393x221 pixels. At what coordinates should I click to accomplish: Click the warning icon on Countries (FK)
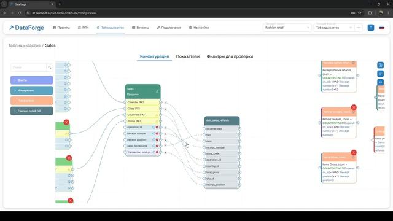[157, 115]
